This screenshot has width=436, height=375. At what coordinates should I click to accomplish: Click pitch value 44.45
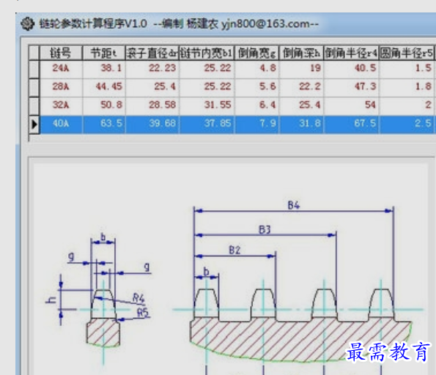(x=109, y=86)
